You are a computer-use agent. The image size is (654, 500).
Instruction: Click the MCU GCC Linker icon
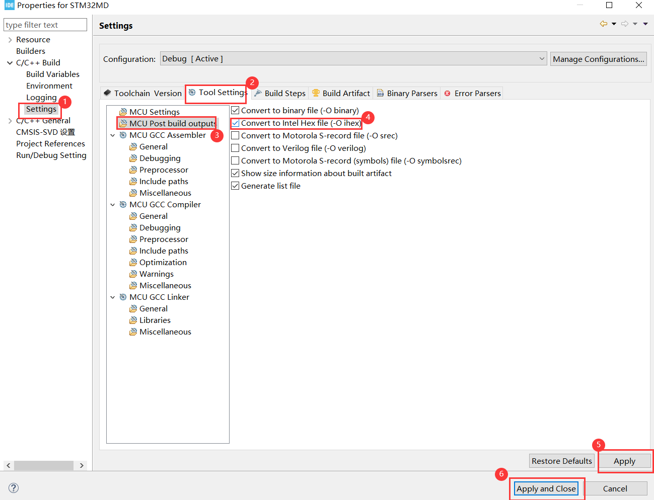[123, 297]
